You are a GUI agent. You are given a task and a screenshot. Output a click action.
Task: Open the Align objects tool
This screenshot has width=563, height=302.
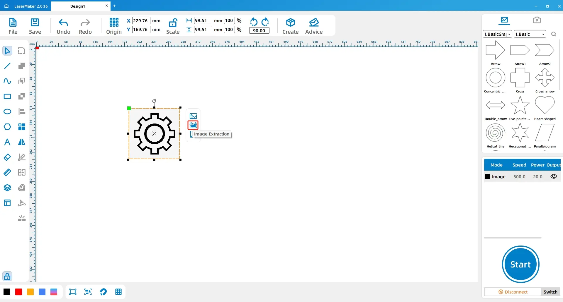pyautogui.click(x=22, y=111)
